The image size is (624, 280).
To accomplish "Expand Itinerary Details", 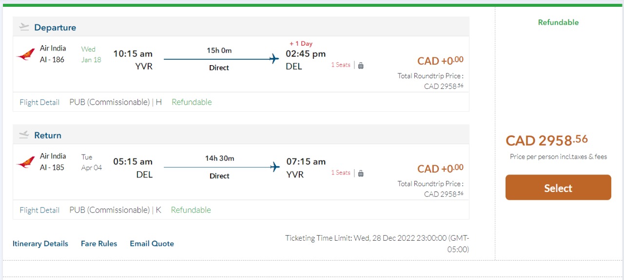I will 40,244.
